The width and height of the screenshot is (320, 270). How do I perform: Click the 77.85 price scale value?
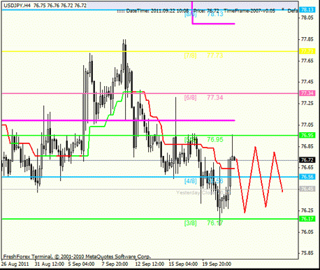pyautogui.click(x=307, y=39)
